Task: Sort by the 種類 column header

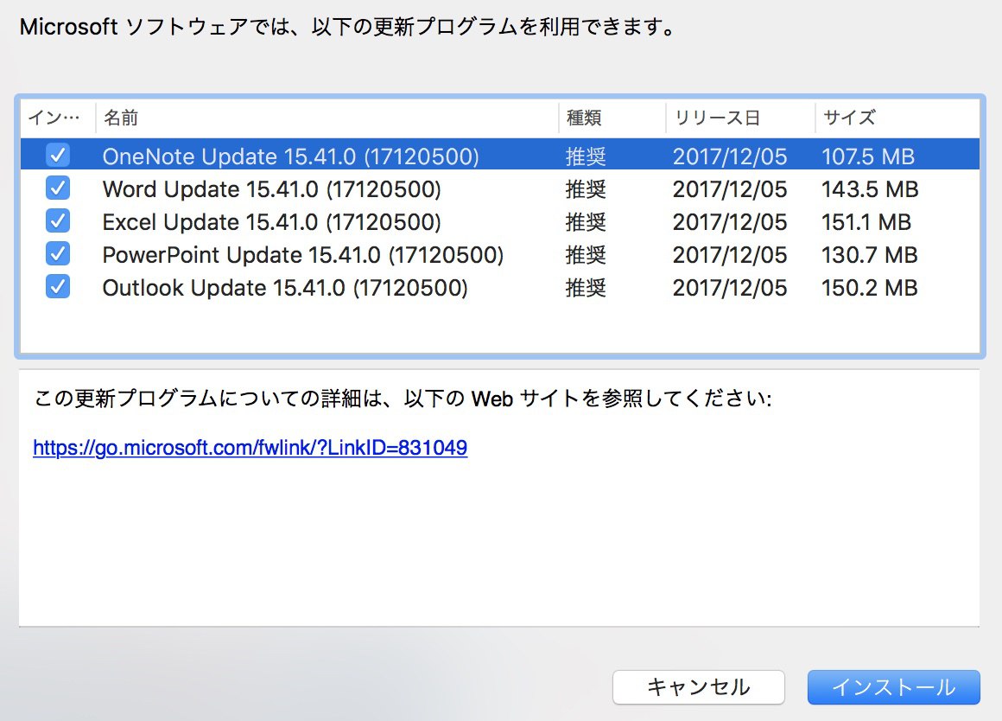Action: (612, 118)
